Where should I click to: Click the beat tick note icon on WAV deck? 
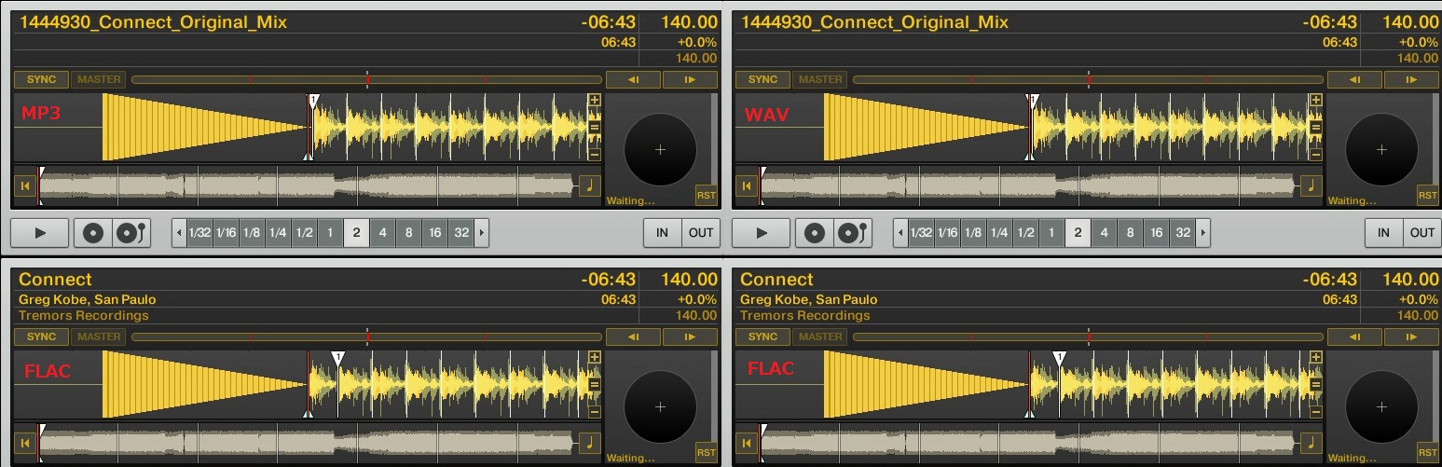1311,185
